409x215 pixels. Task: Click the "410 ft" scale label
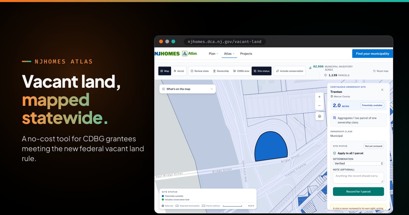pyautogui.click(x=251, y=206)
